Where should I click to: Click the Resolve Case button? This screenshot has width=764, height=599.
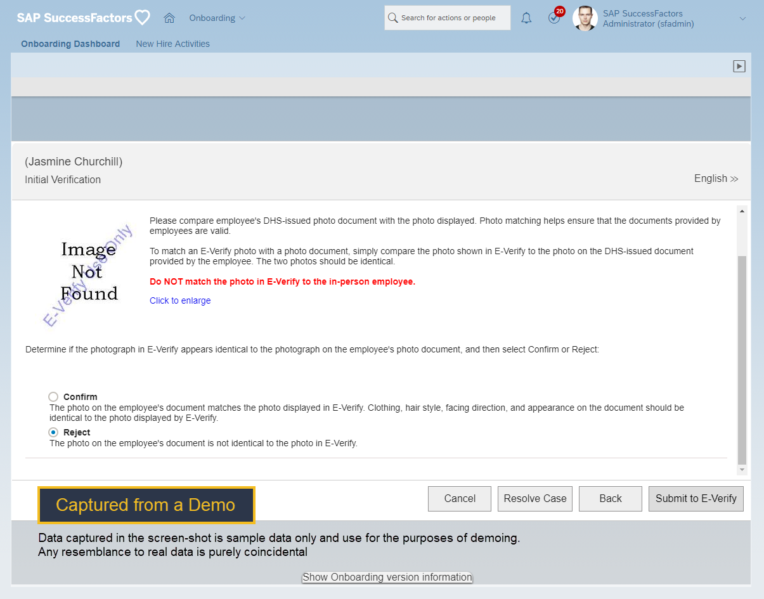coord(535,499)
